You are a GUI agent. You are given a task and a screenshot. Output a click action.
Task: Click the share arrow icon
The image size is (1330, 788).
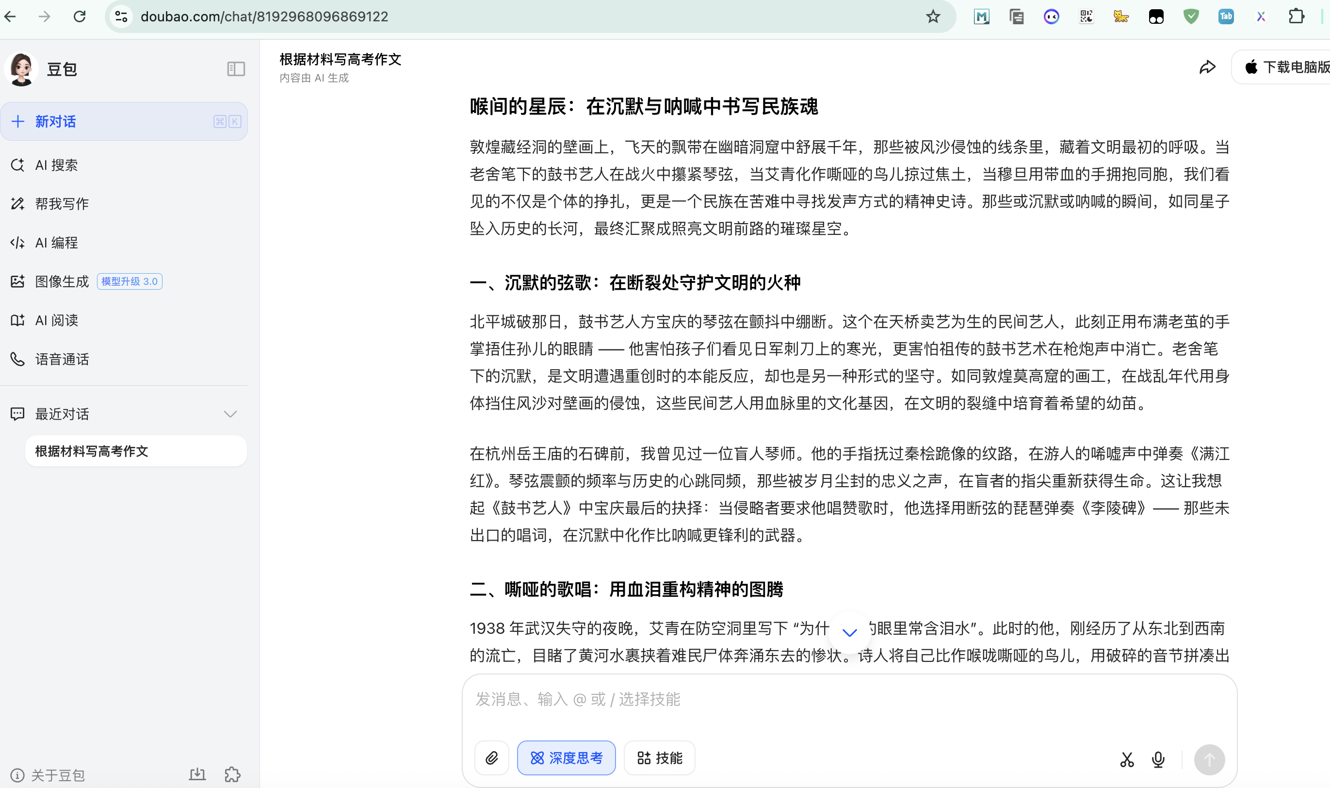click(x=1207, y=67)
